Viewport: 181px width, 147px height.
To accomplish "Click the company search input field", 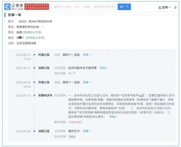I will pyautogui.click(x=84, y=6).
